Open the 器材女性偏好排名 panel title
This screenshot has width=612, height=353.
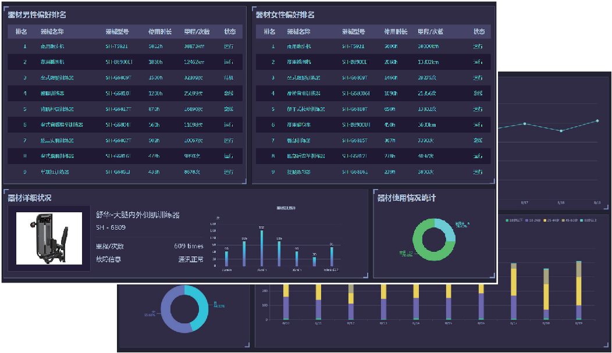(x=285, y=15)
